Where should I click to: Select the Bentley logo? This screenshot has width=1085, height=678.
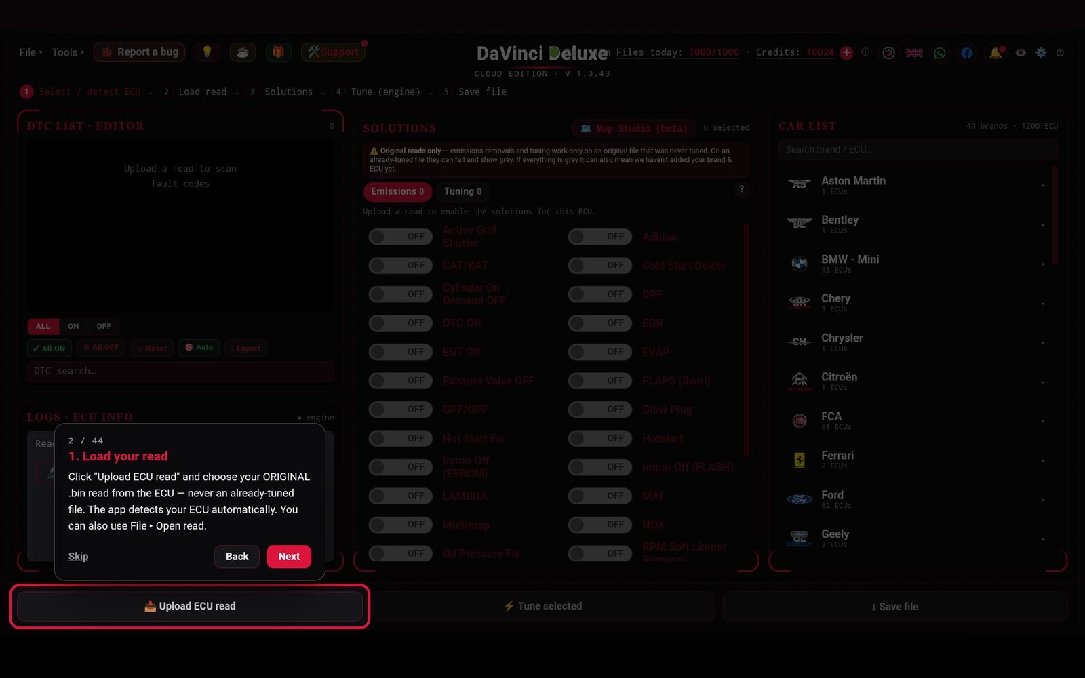[x=800, y=224]
